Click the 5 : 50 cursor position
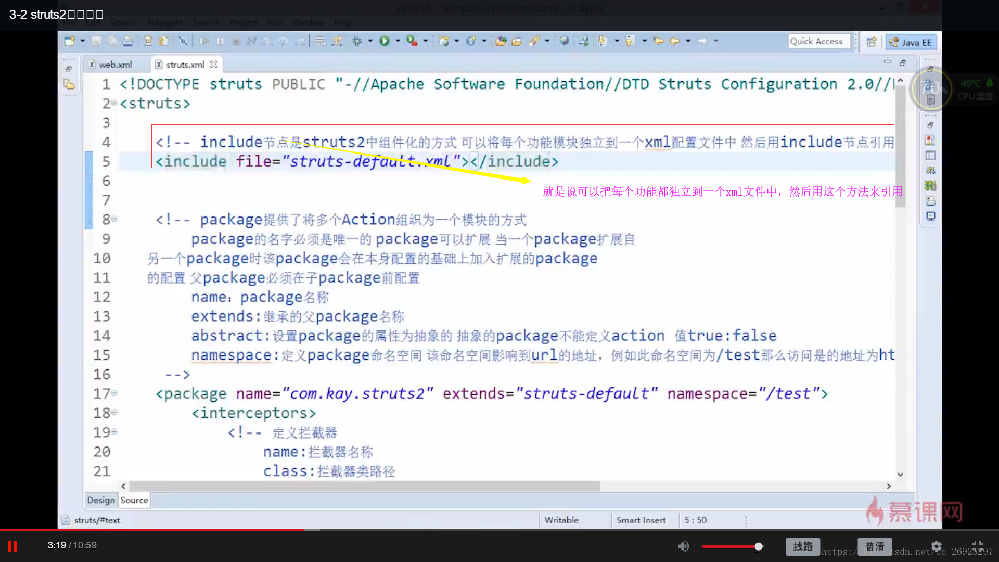999x562 pixels. click(x=696, y=520)
